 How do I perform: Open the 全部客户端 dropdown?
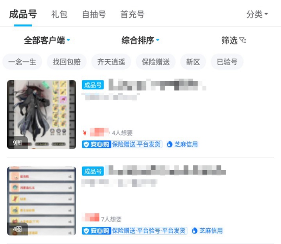coord(47,40)
